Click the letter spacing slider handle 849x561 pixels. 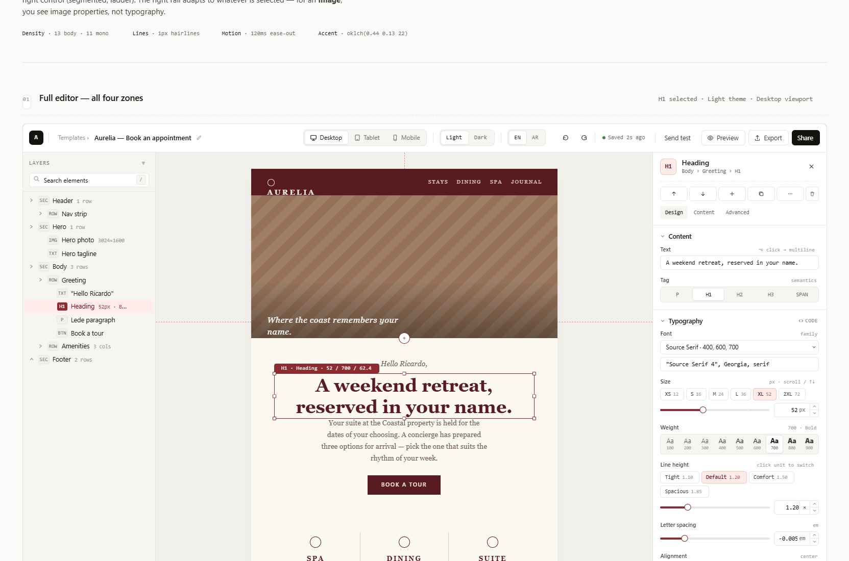tap(685, 539)
